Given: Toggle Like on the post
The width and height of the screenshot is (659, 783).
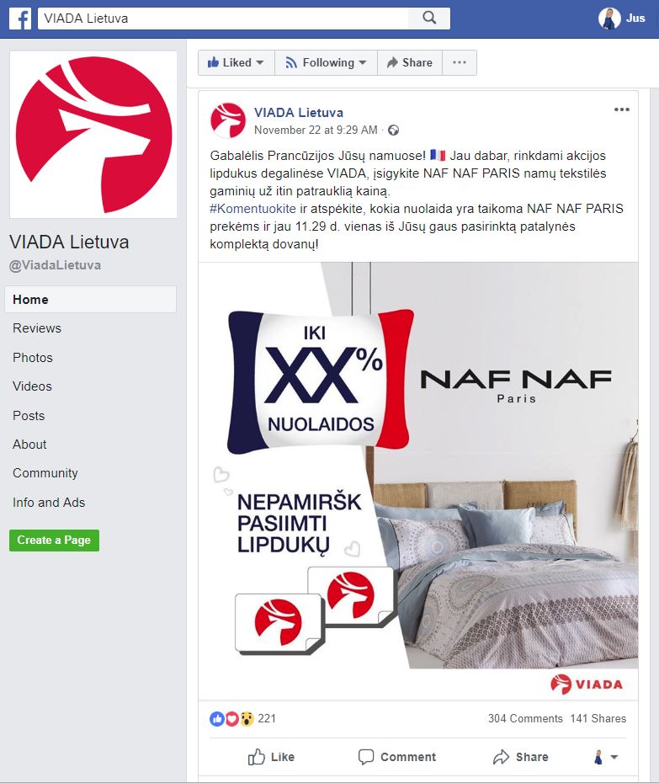Looking at the screenshot, I should (271, 757).
